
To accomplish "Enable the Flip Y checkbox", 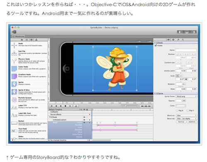I will click(x=188, y=110).
